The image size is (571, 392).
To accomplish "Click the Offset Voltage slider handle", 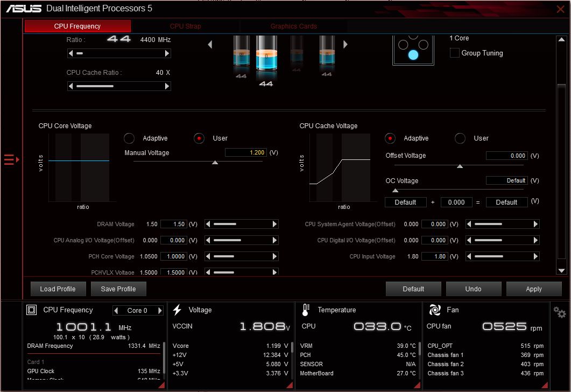I will (460, 166).
